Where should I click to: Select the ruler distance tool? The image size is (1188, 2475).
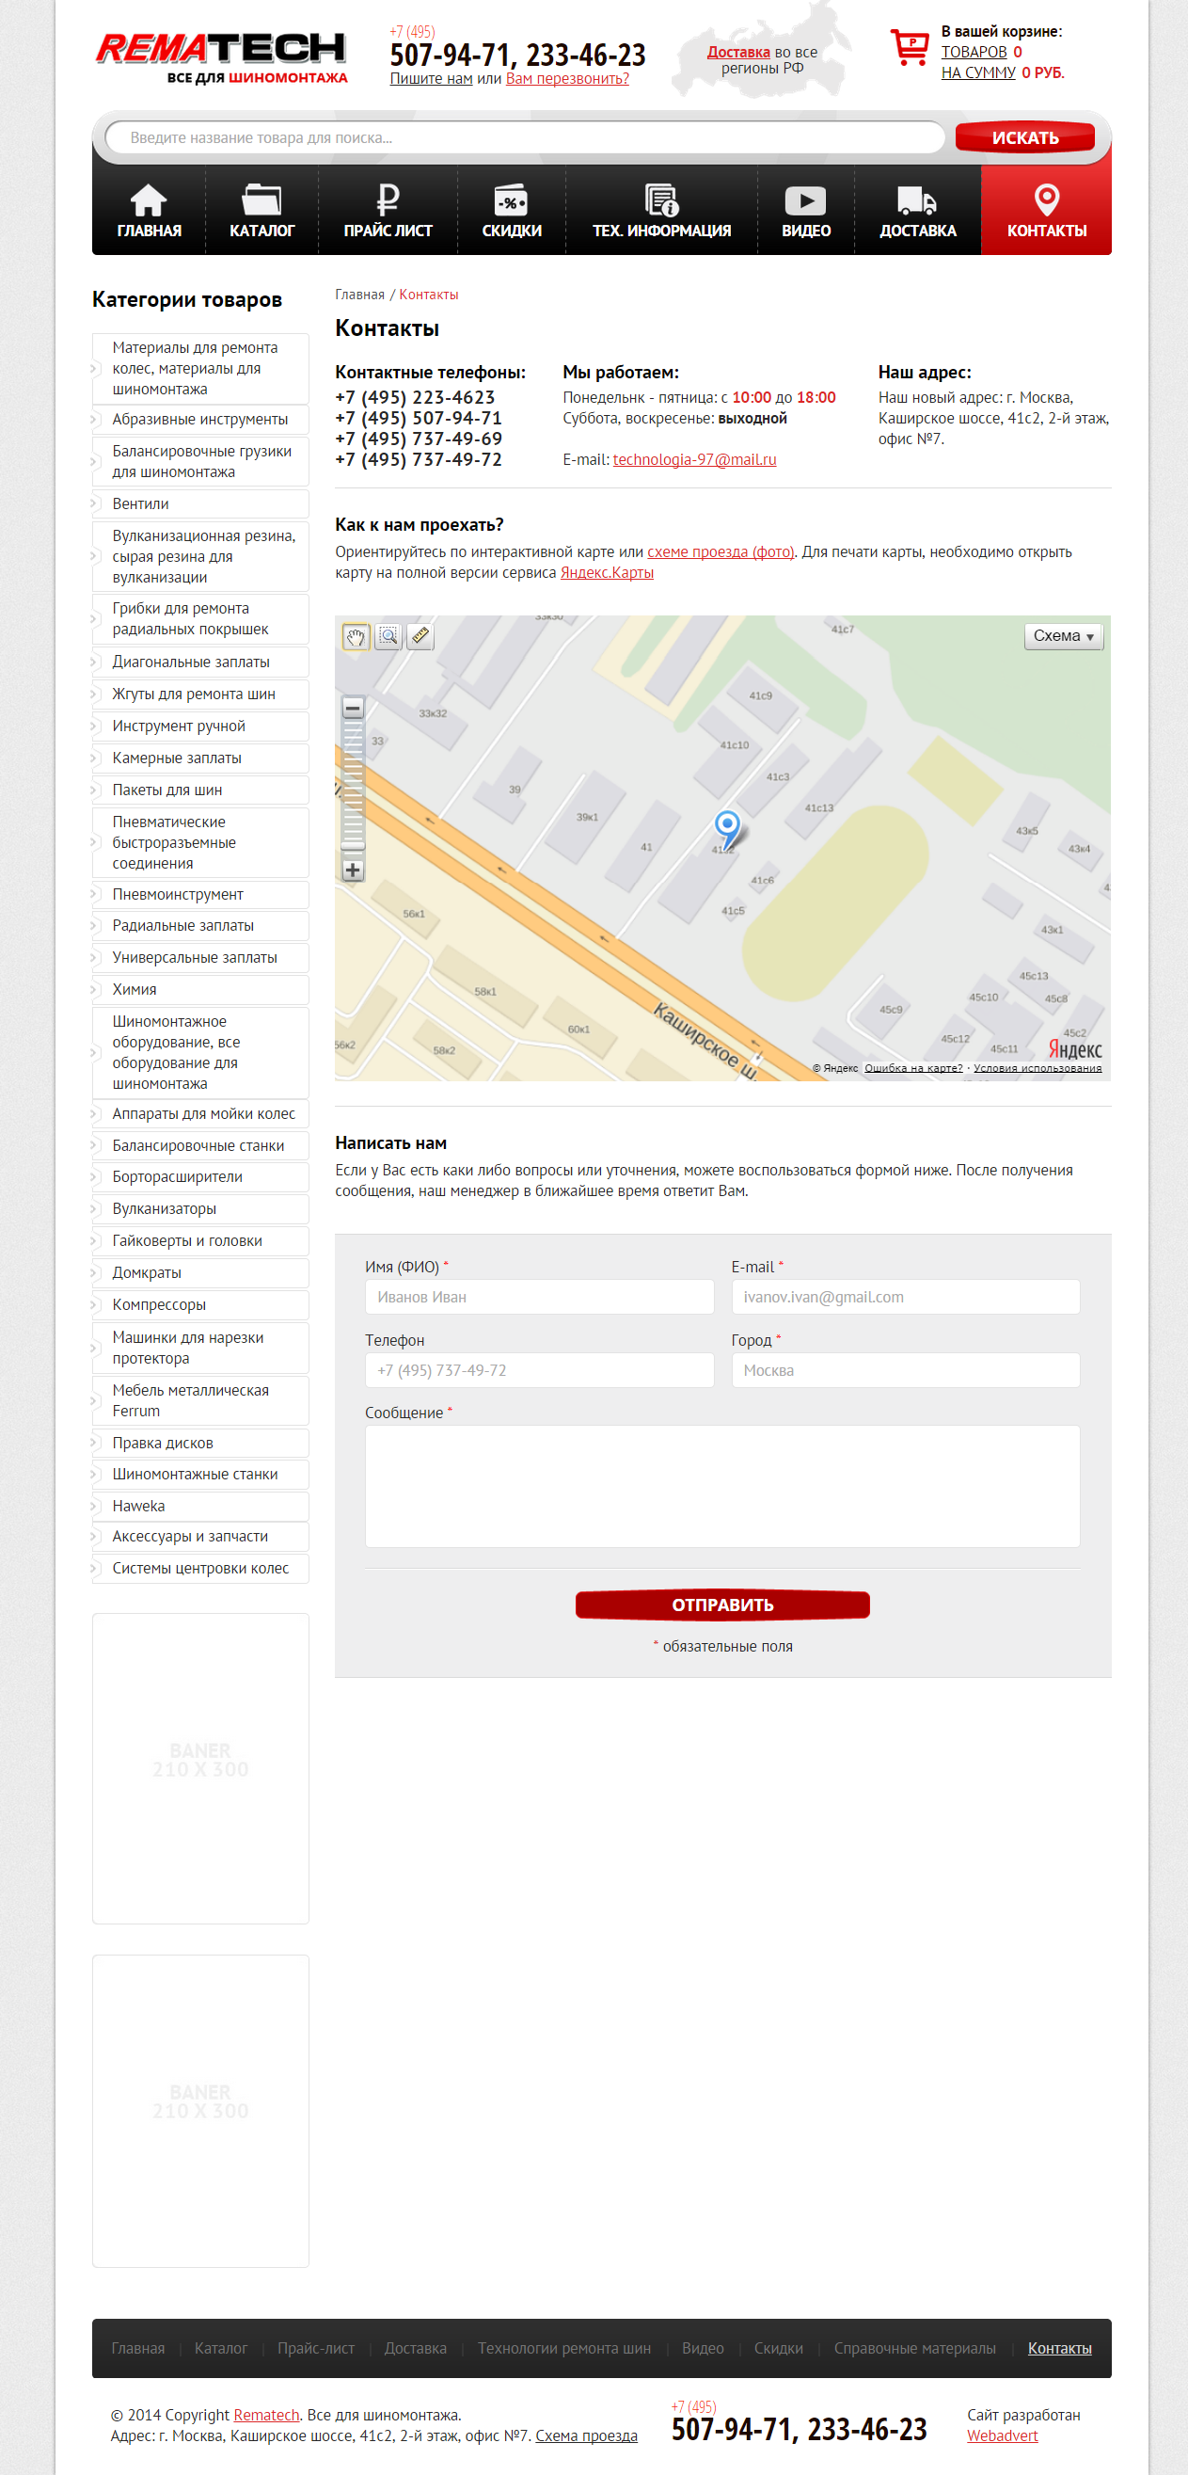pyautogui.click(x=420, y=637)
